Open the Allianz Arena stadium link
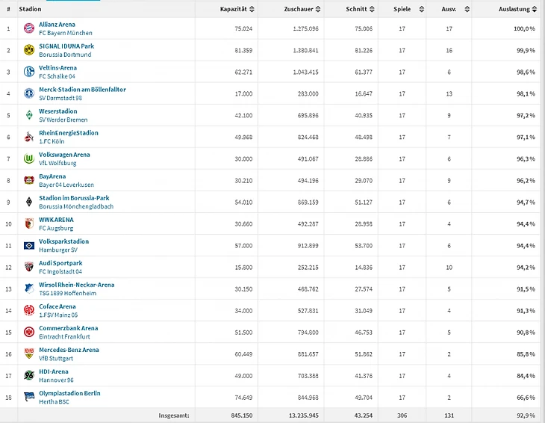This screenshot has height=423, width=545. [x=57, y=25]
